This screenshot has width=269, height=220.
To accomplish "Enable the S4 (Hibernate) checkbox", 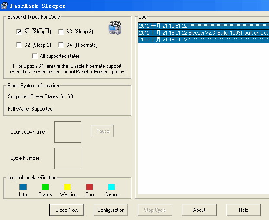I will (62, 45).
